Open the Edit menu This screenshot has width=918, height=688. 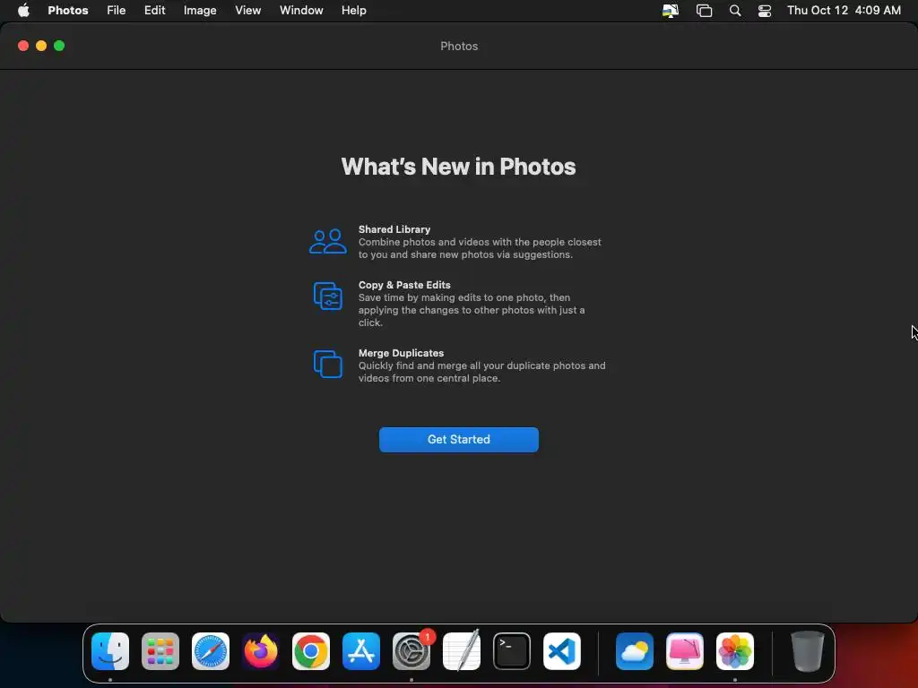pyautogui.click(x=154, y=11)
